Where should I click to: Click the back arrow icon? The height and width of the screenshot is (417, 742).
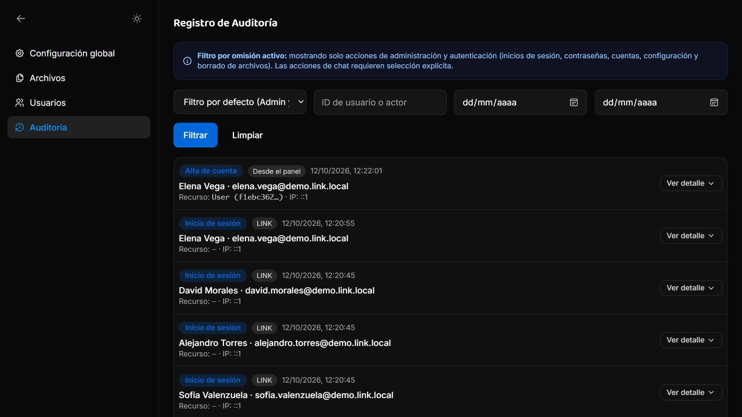click(x=21, y=19)
